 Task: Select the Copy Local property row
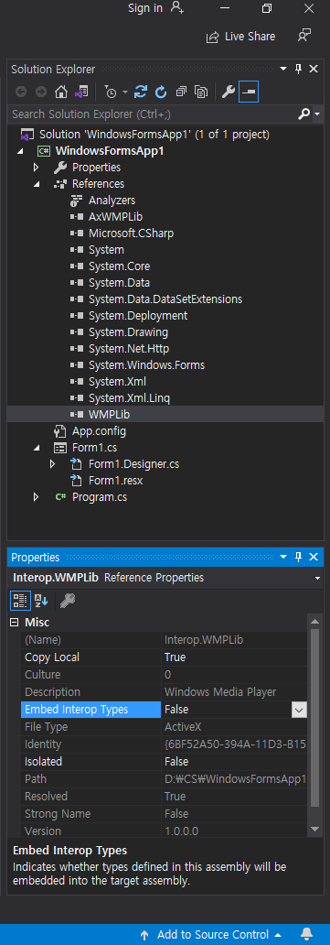(165, 657)
